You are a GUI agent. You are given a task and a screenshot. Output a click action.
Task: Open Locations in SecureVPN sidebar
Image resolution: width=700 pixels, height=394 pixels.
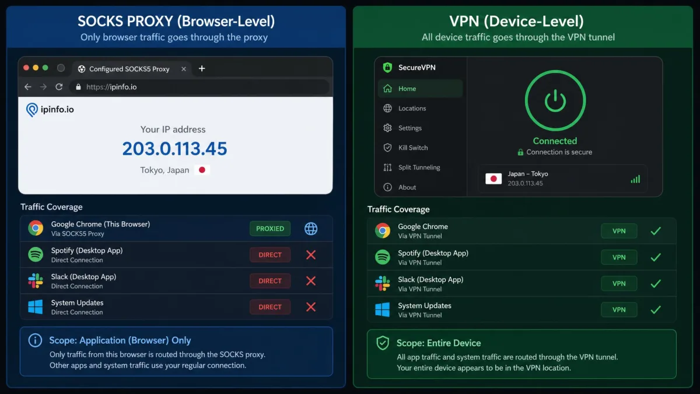pyautogui.click(x=420, y=109)
